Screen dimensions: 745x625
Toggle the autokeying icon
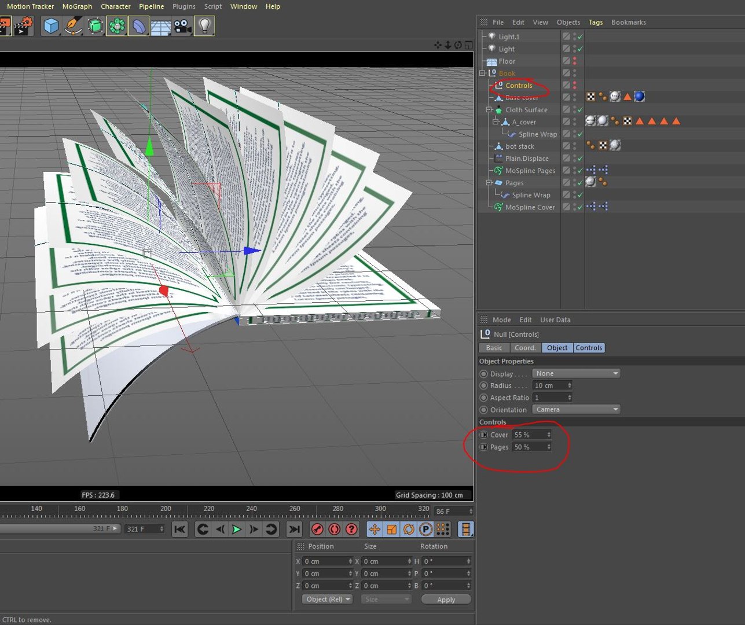pyautogui.click(x=334, y=529)
